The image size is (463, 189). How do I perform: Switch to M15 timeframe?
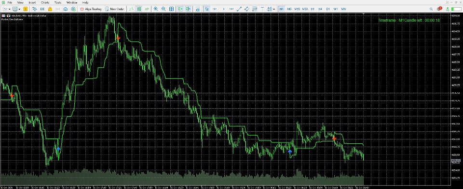point(297,9)
